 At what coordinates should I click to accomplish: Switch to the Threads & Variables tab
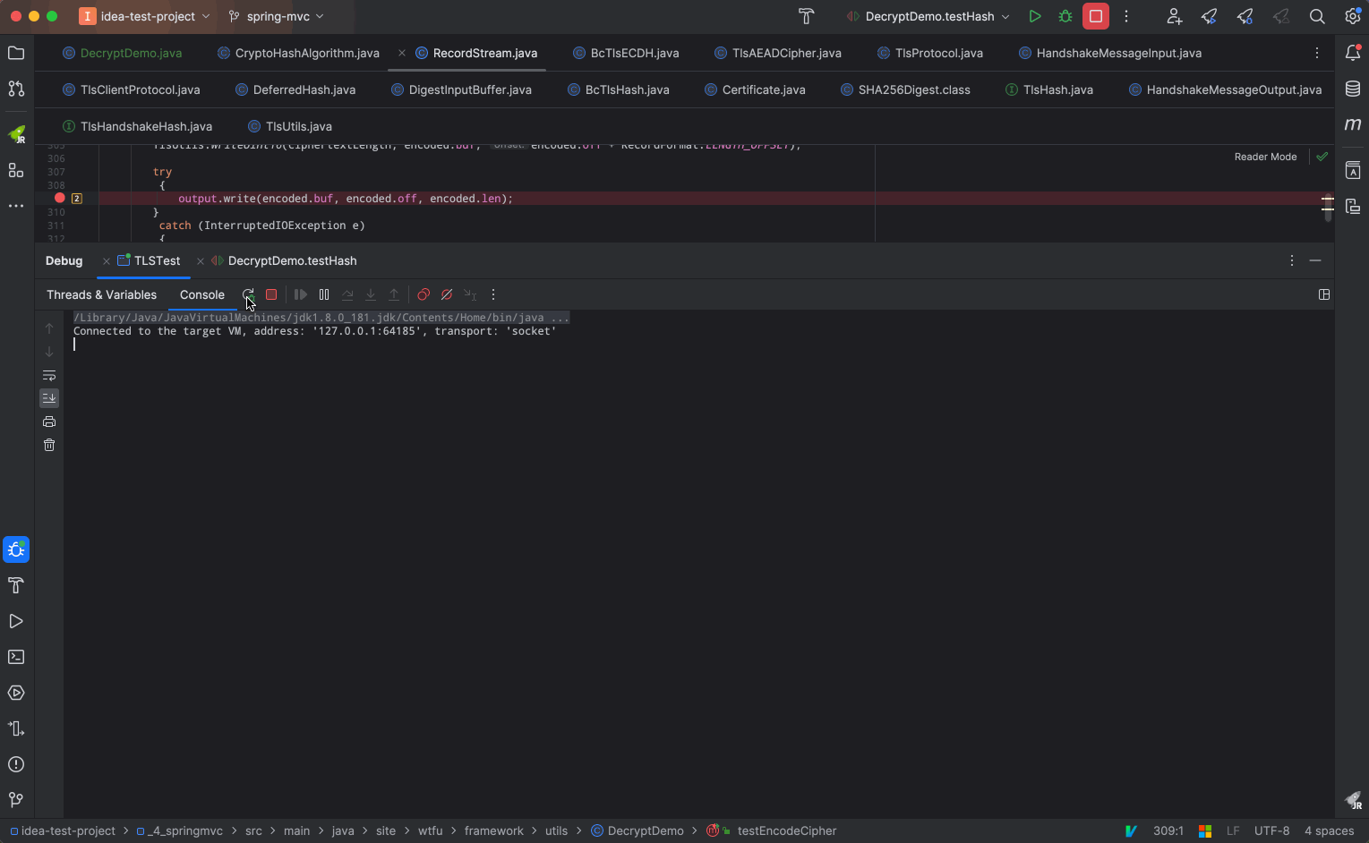101,294
